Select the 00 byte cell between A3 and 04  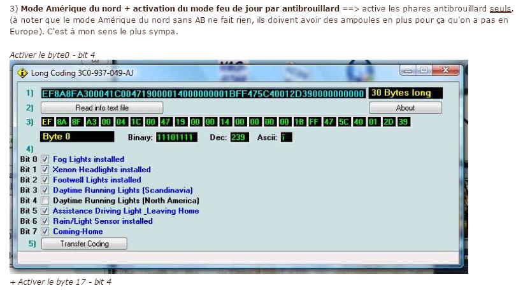pyautogui.click(x=106, y=122)
